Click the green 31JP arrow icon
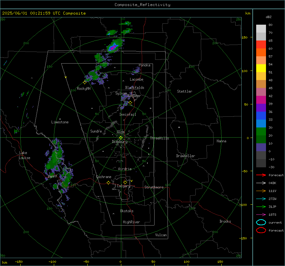The width and height of the screenshot is (285, 266). point(261,207)
